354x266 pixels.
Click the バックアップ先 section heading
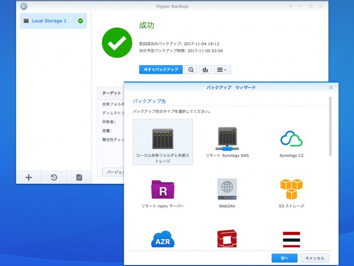click(149, 101)
